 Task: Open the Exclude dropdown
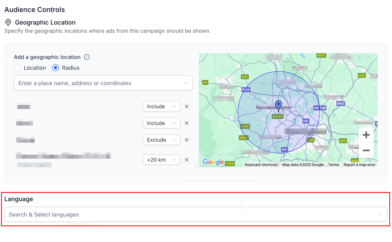(x=161, y=140)
